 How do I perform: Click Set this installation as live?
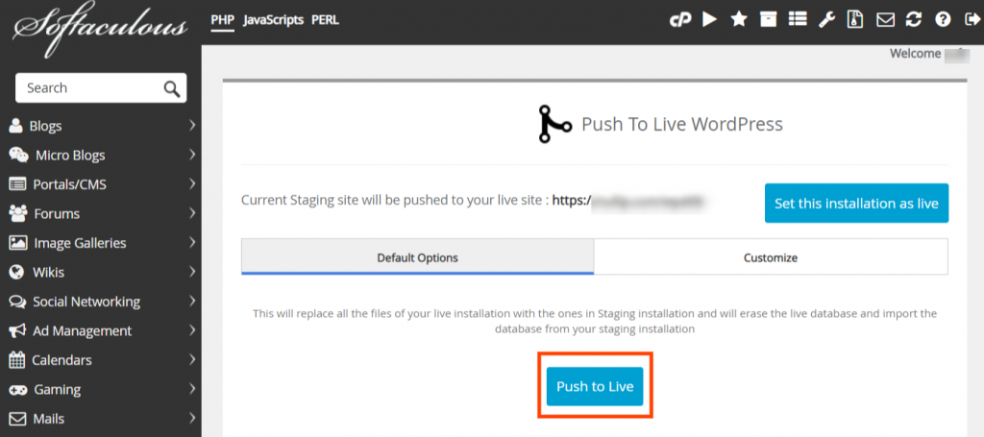click(856, 204)
